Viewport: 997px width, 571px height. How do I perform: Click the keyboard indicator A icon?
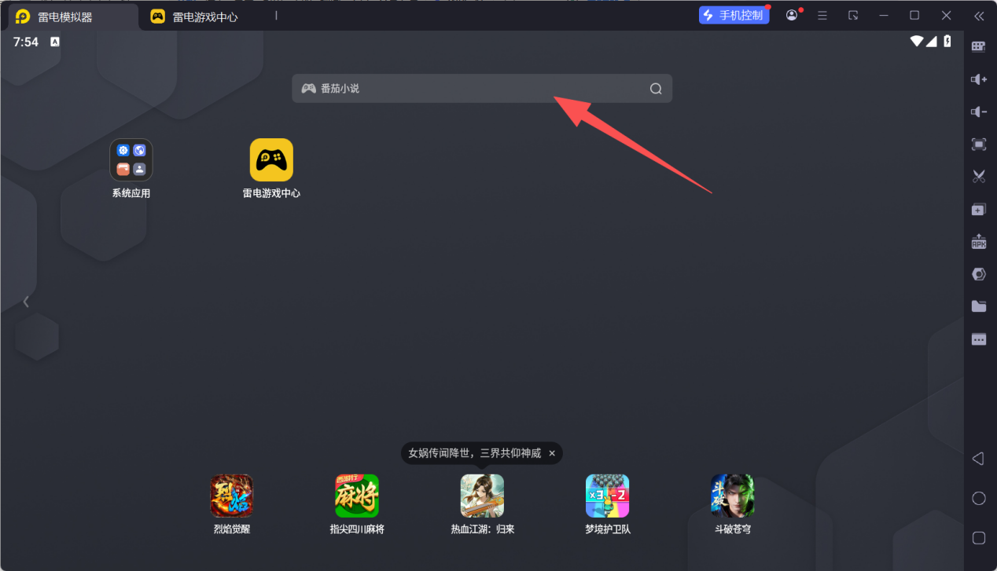pos(55,42)
